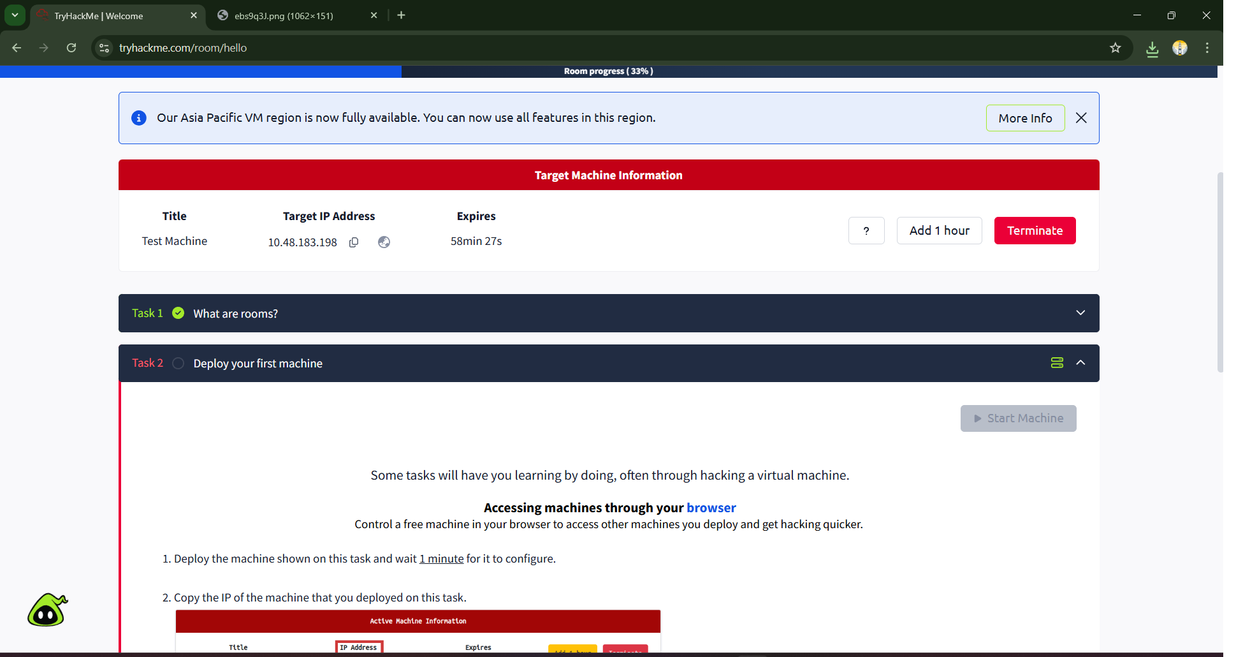The height and width of the screenshot is (657, 1236).
Task: Terminate the Test Machine
Action: (x=1035, y=231)
